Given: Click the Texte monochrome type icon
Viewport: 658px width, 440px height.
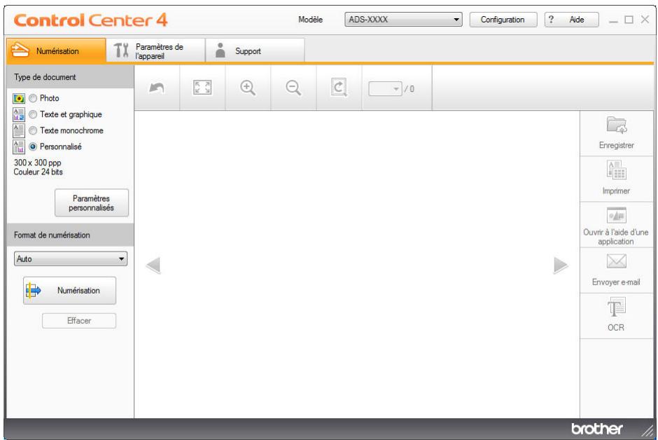Looking at the screenshot, I should 18,130.
